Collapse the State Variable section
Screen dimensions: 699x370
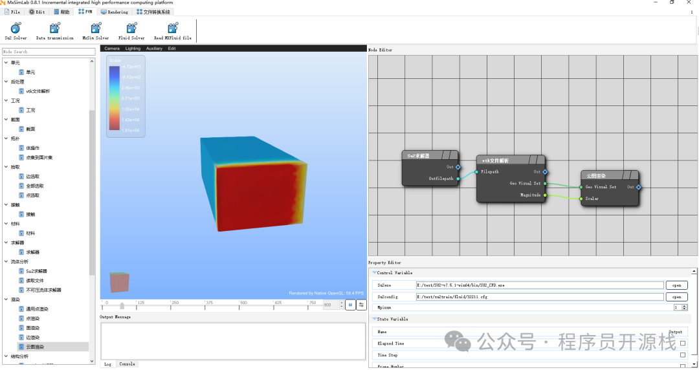[x=374, y=319]
